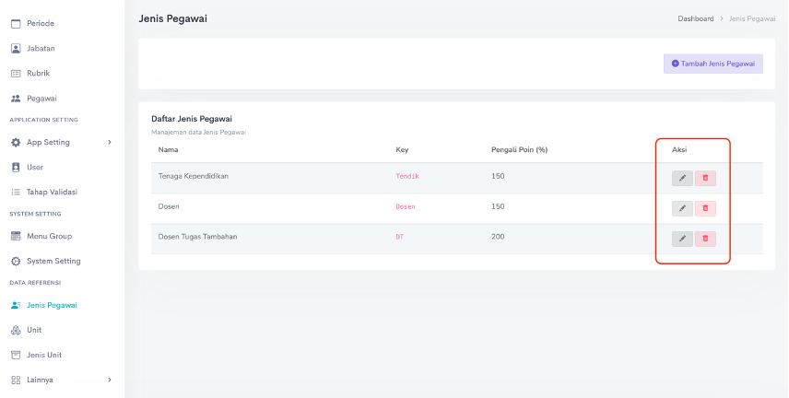Expand the Lainnya submenu chevron
789x398 pixels.
coord(110,380)
